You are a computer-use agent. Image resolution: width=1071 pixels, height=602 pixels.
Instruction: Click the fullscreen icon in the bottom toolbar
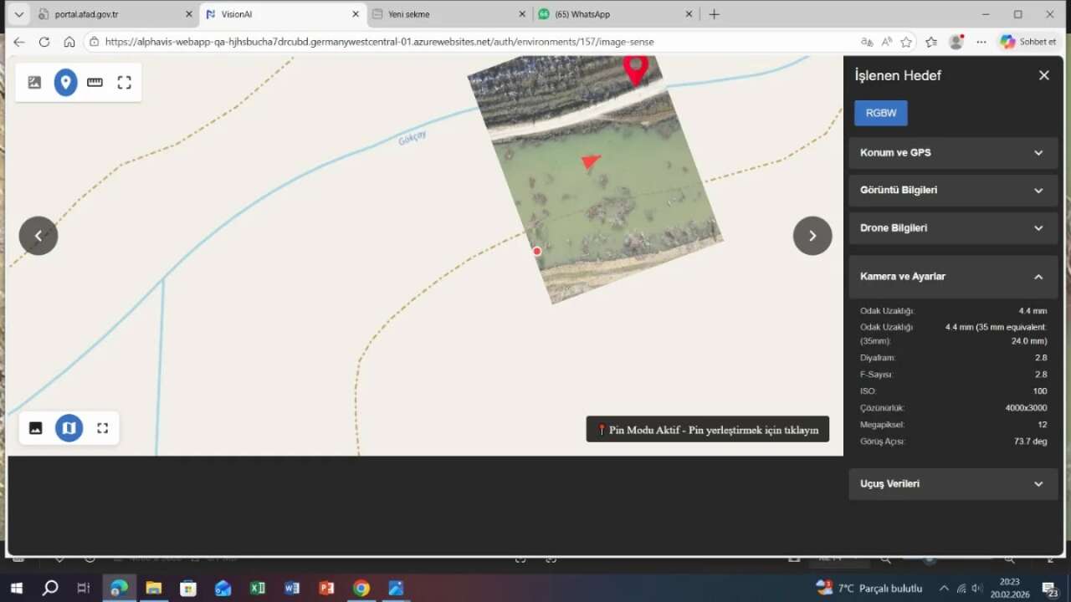click(x=103, y=428)
